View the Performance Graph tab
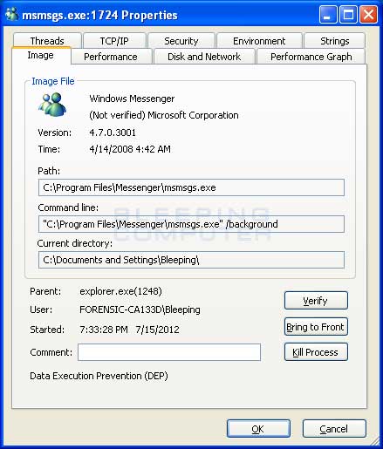The width and height of the screenshot is (383, 449). click(x=311, y=57)
